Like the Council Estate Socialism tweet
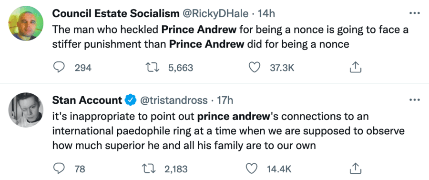Image resolution: width=429 pixels, height=180 pixels. tap(255, 67)
